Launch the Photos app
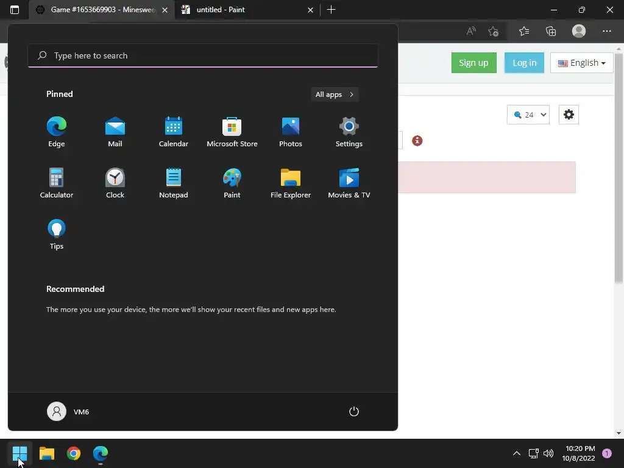This screenshot has height=468, width=624. point(291,132)
